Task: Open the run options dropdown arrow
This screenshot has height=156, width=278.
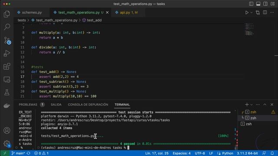Action: pyautogui.click(x=252, y=13)
